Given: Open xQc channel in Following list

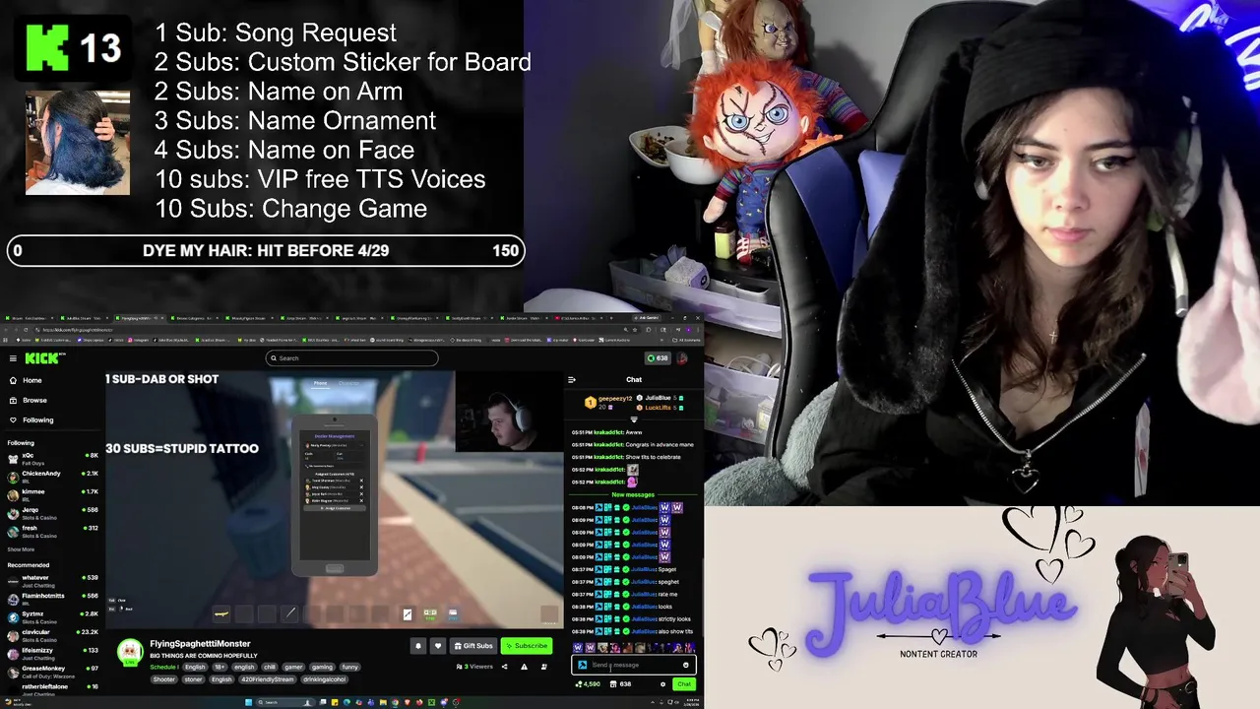Looking at the screenshot, I should tap(51, 457).
